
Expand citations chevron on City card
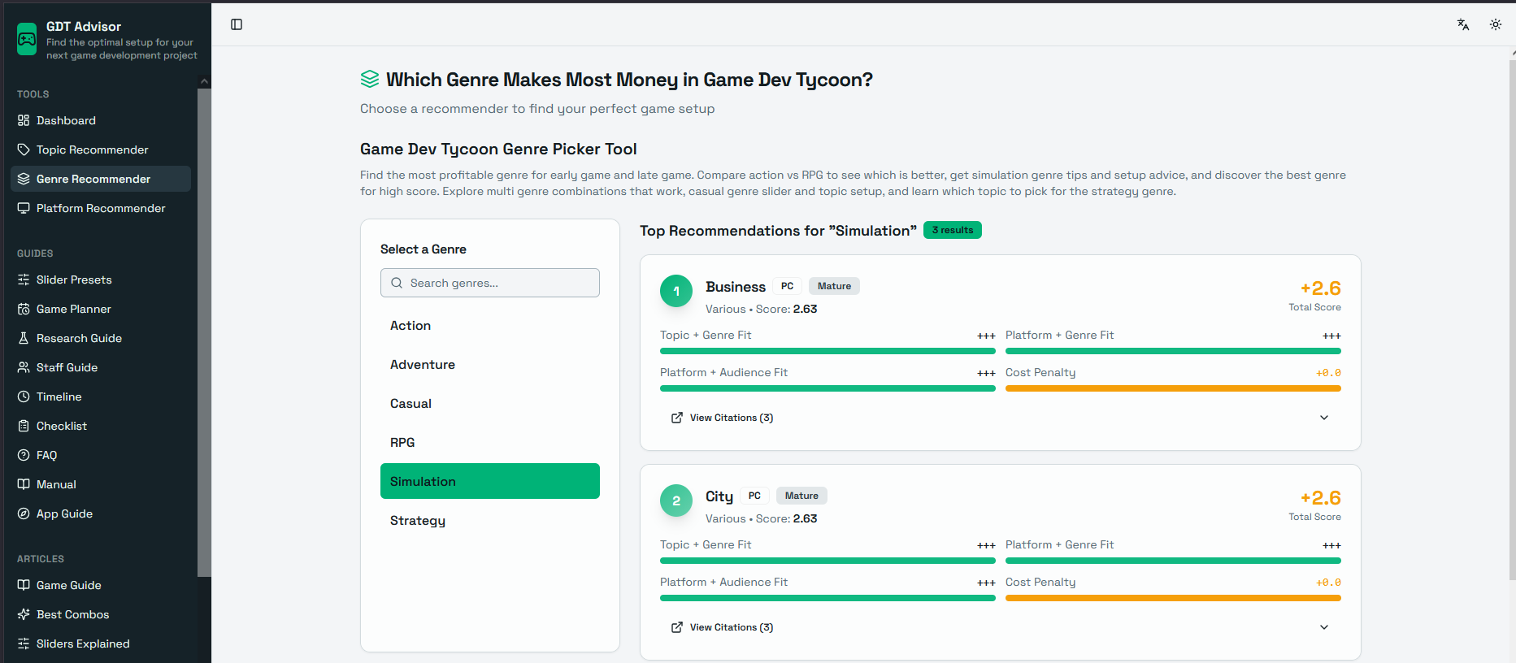click(x=1324, y=627)
